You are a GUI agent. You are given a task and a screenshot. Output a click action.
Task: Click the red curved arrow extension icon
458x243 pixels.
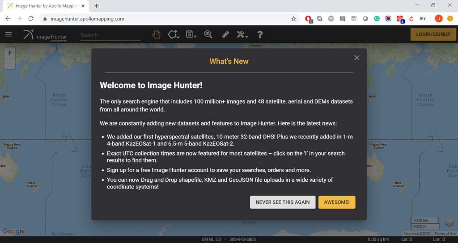pos(411,19)
